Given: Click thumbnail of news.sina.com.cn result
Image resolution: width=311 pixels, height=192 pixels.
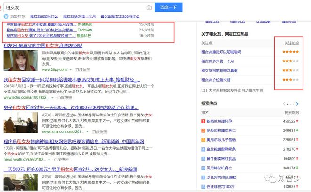Looking at the screenshot, I should pyautogui.click(x=21, y=123).
